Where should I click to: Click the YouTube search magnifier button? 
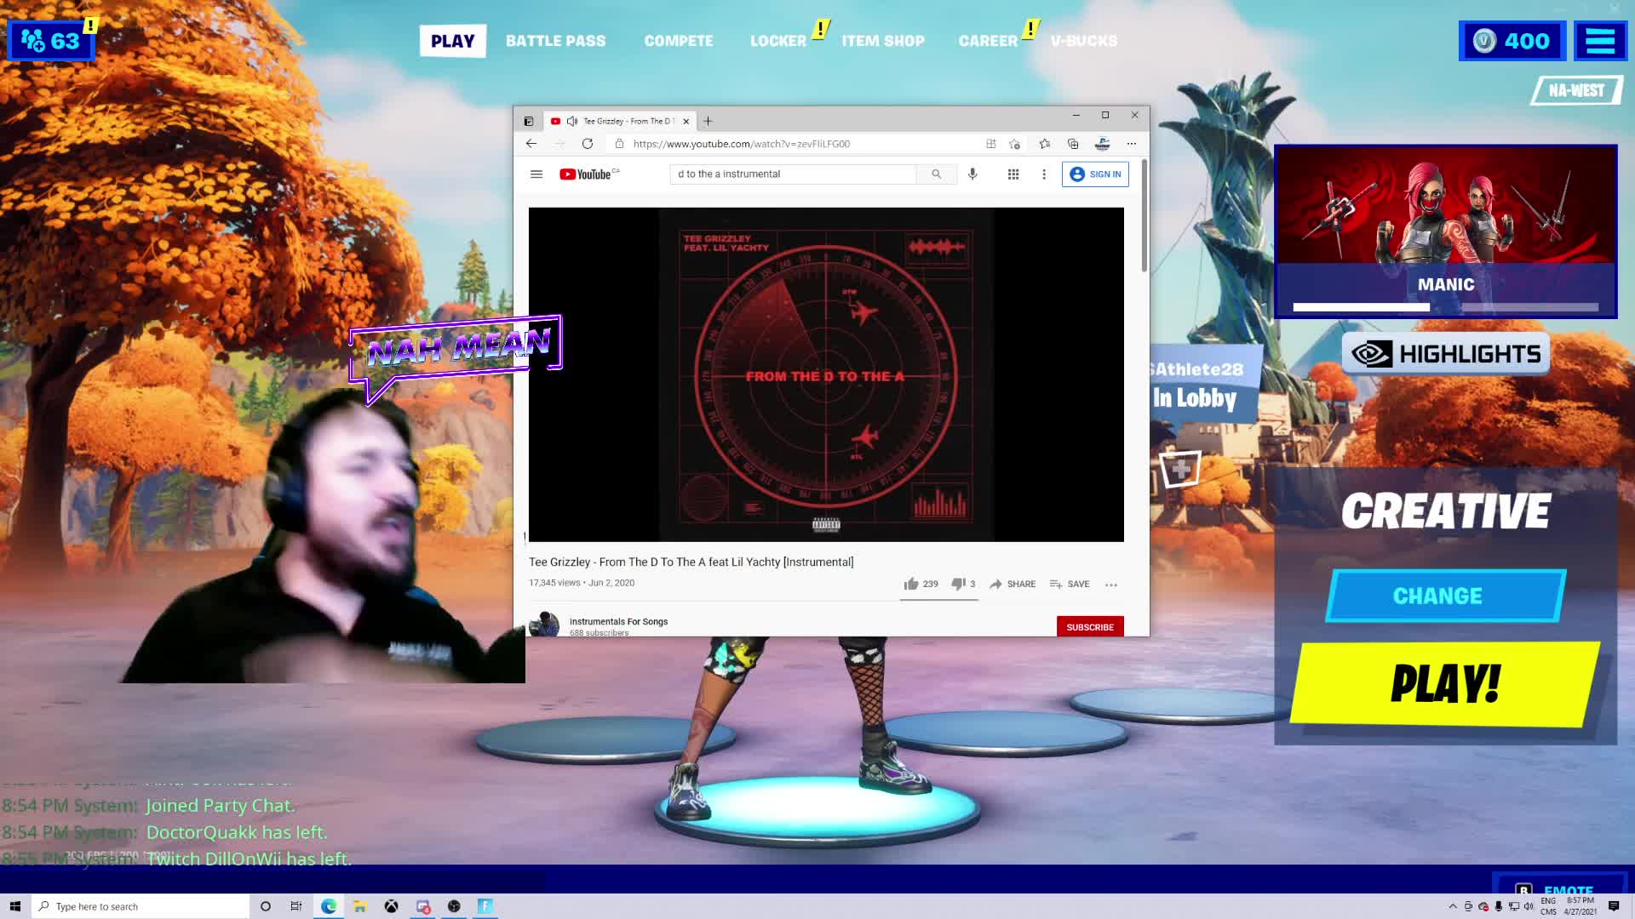tap(936, 174)
